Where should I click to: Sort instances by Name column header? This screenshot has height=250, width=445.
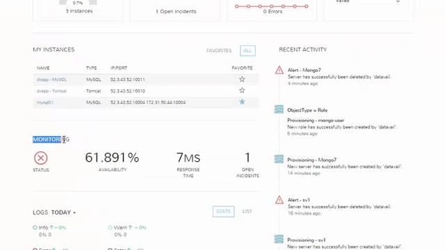(43, 68)
